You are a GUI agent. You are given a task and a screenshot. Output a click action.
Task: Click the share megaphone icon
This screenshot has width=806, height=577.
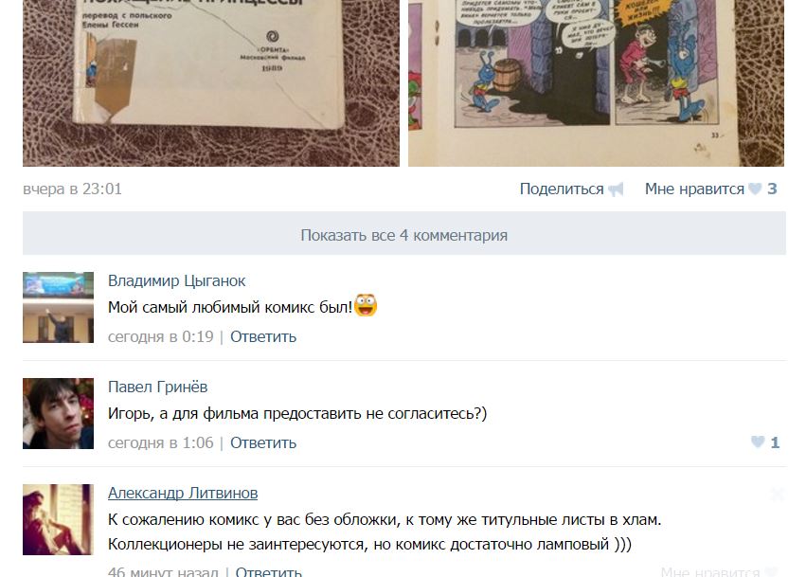coord(616,189)
